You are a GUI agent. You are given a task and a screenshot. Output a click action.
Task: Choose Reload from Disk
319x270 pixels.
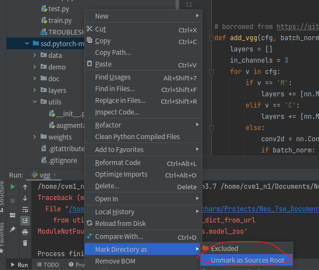click(143, 223)
